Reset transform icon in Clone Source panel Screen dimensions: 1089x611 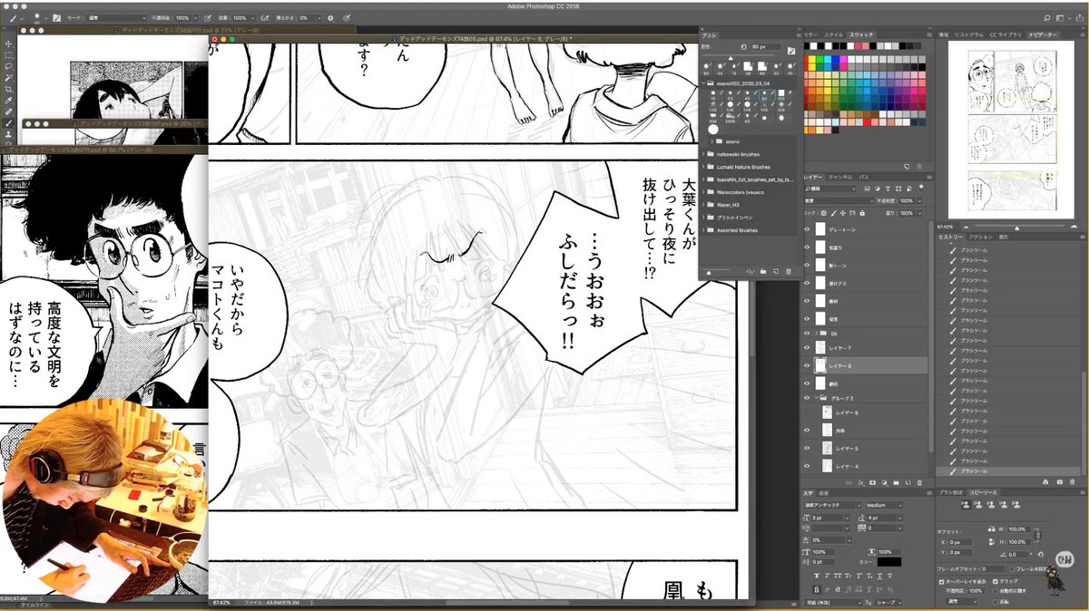point(1040,555)
